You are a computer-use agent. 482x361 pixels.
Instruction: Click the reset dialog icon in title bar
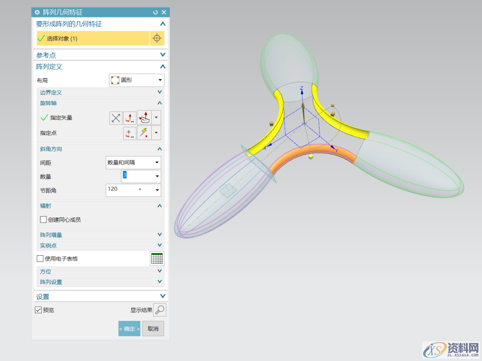tap(155, 12)
